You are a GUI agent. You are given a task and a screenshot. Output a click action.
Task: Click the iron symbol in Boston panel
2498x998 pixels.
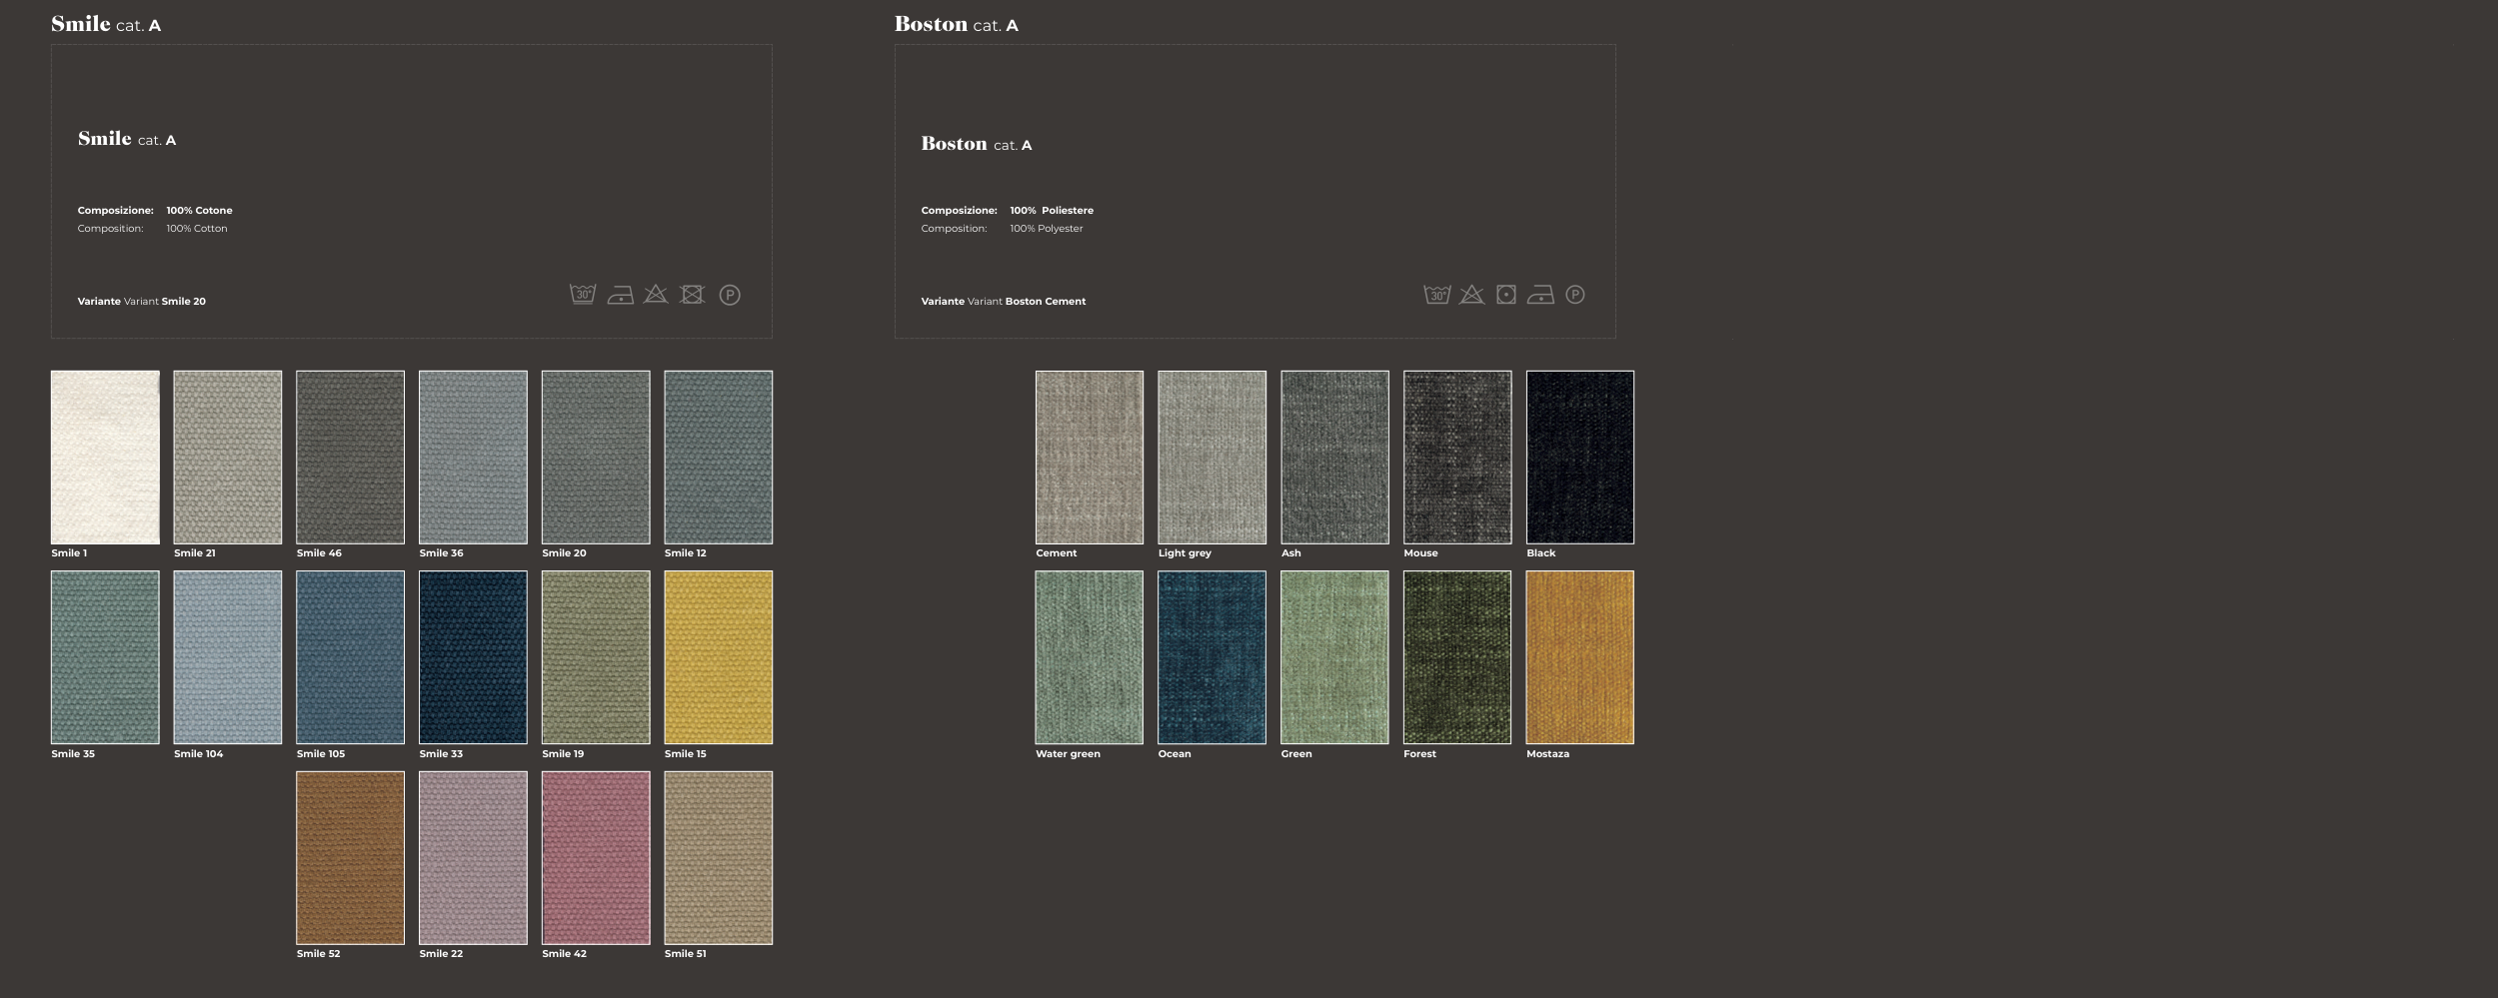pyautogui.click(x=1540, y=296)
